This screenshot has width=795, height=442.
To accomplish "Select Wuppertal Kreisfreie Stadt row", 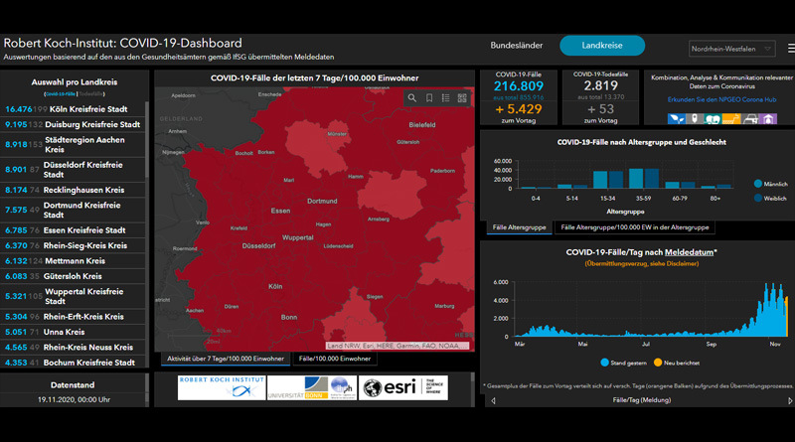I will click(73, 297).
